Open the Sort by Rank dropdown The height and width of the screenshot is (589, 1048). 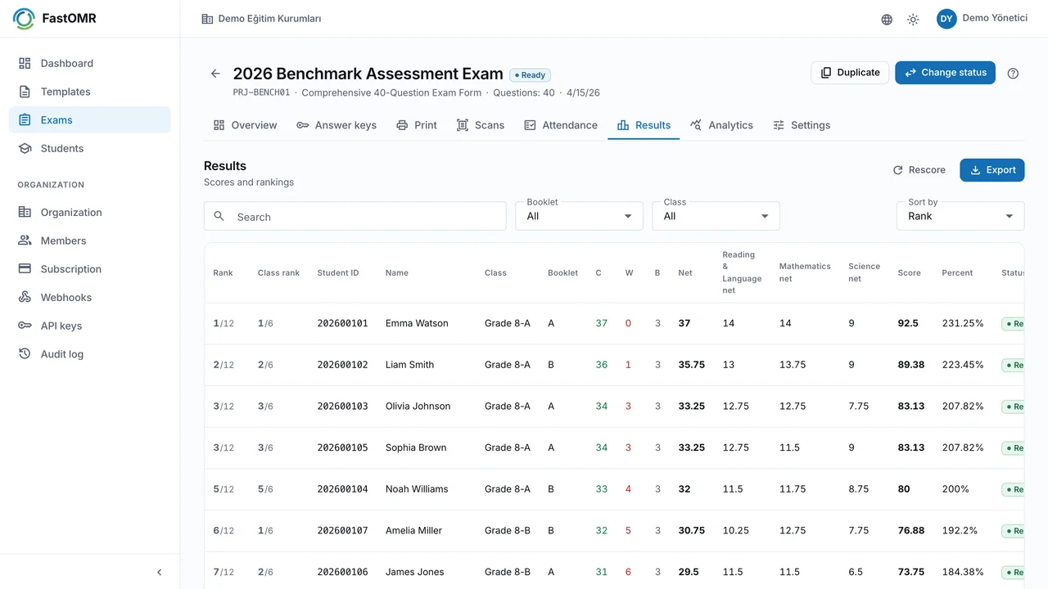pos(960,216)
